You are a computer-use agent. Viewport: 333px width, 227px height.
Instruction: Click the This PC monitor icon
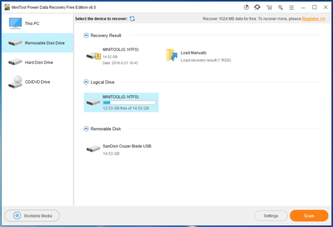pos(16,23)
